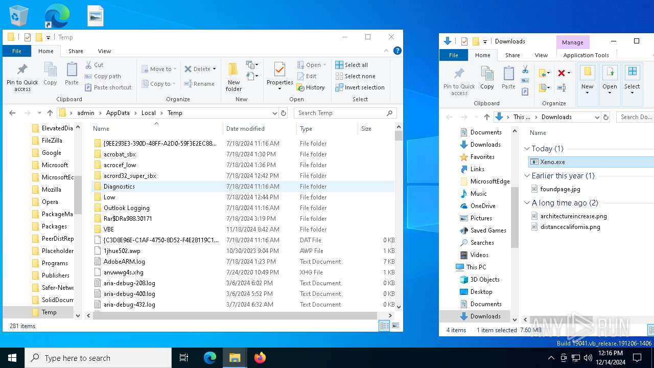The image size is (654, 368).
Task: Collapse the Earlier this year group
Action: point(527,176)
